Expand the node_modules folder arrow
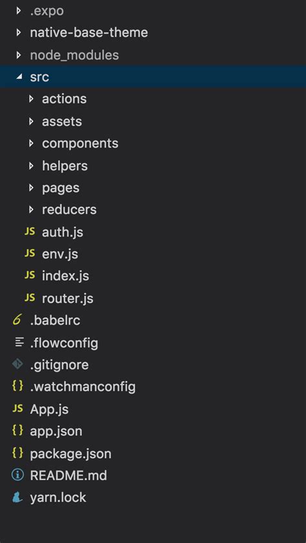306x543 pixels. click(19, 55)
